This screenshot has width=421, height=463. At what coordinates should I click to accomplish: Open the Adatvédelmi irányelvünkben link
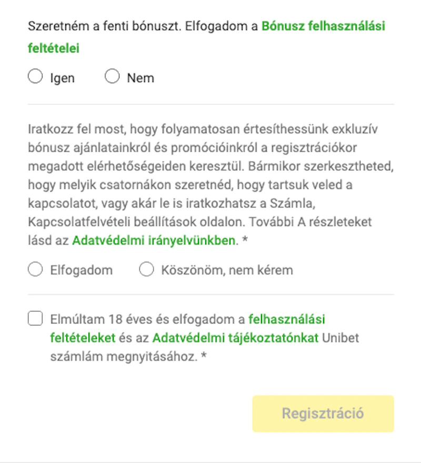[x=153, y=241]
